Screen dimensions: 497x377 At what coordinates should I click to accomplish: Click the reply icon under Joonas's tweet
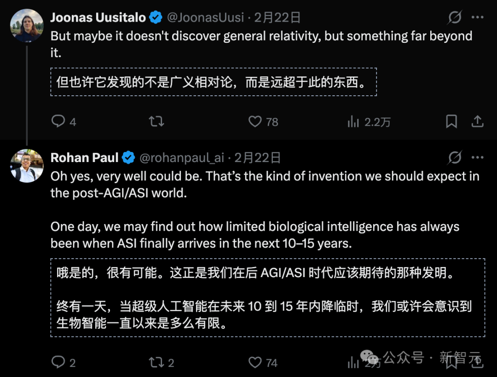[58, 121]
